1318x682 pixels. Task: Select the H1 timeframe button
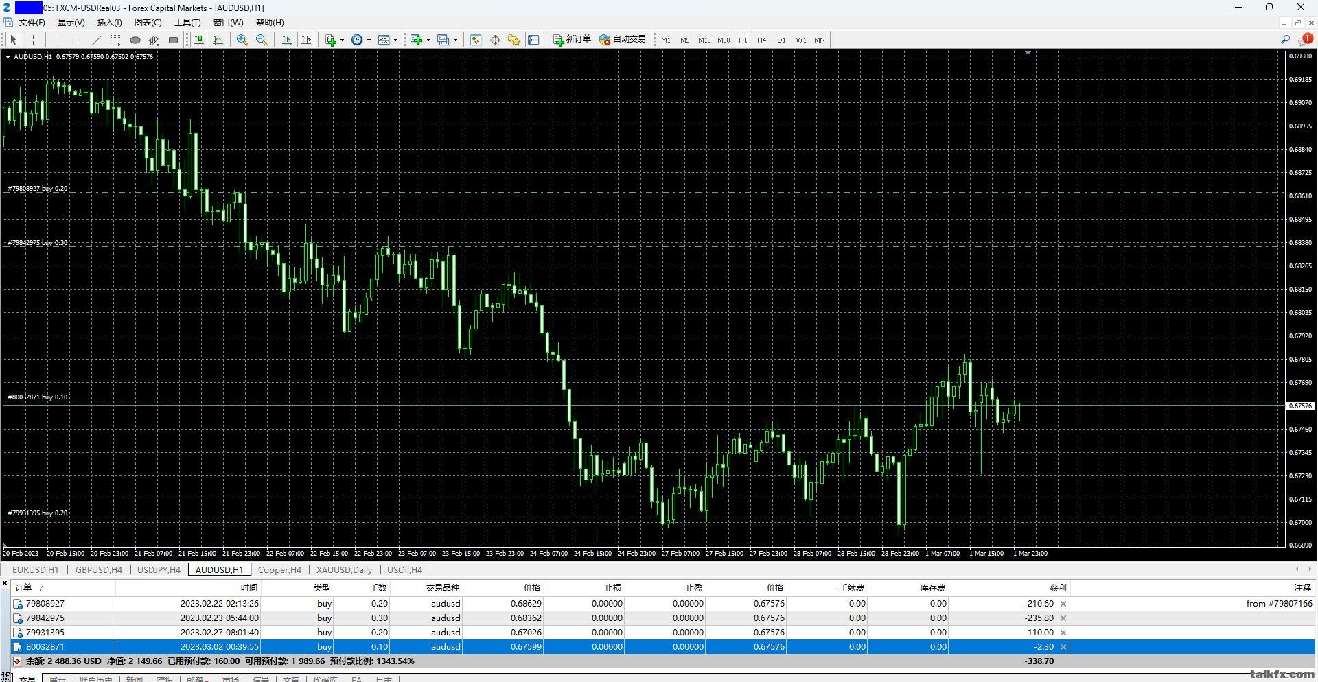tap(743, 40)
